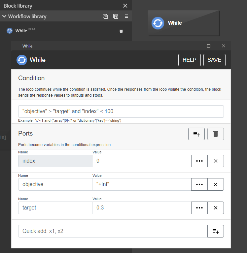Click the HELP button

pyautogui.click(x=189, y=60)
